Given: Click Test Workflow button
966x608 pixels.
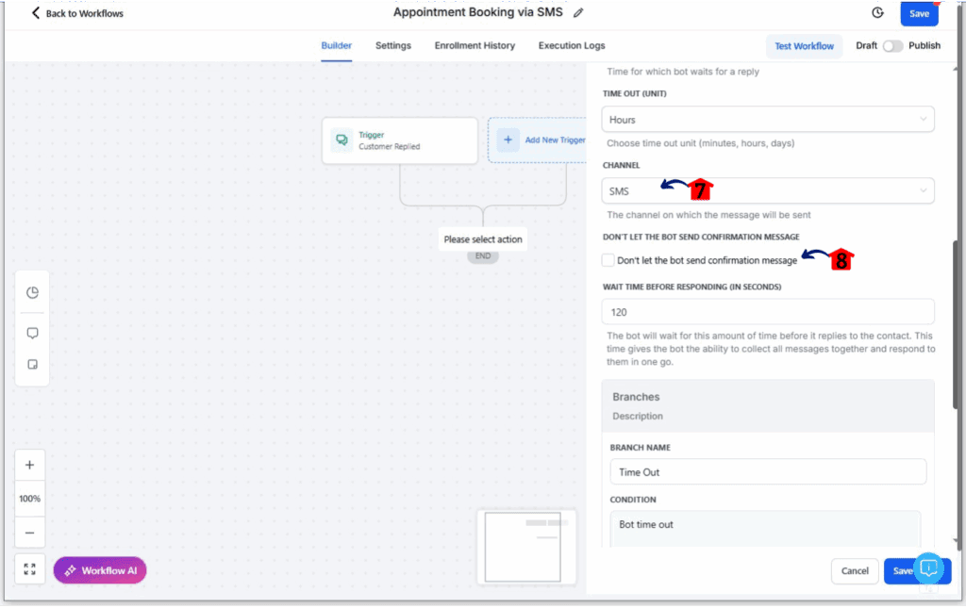Looking at the screenshot, I should 804,46.
